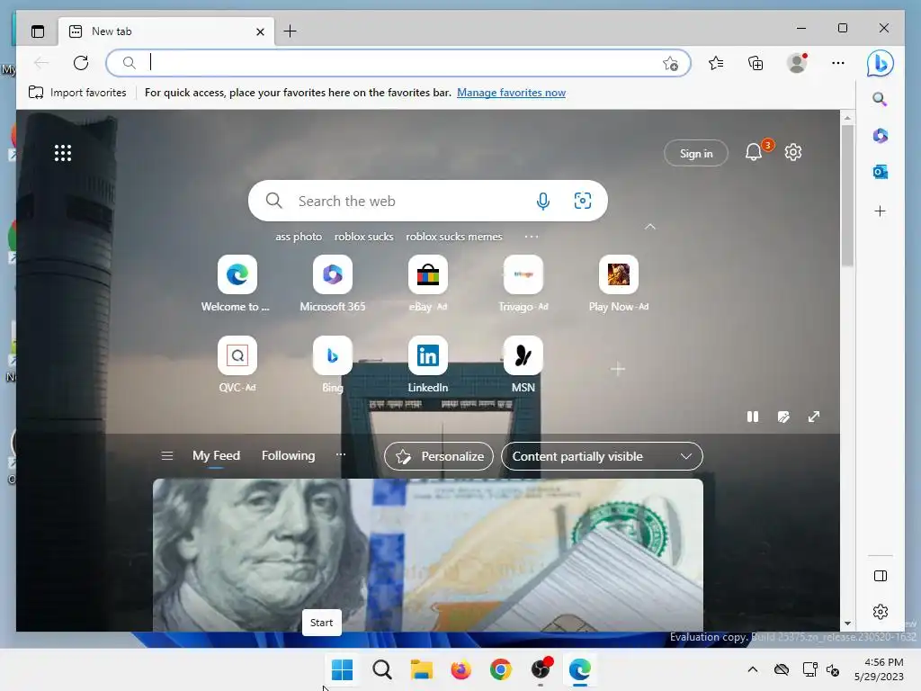Follow Manage favorites now link
921x691 pixels.
[511, 93]
